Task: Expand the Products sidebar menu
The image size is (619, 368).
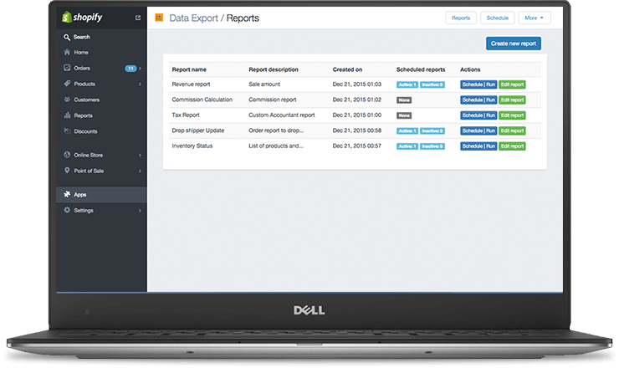Action: [x=140, y=84]
